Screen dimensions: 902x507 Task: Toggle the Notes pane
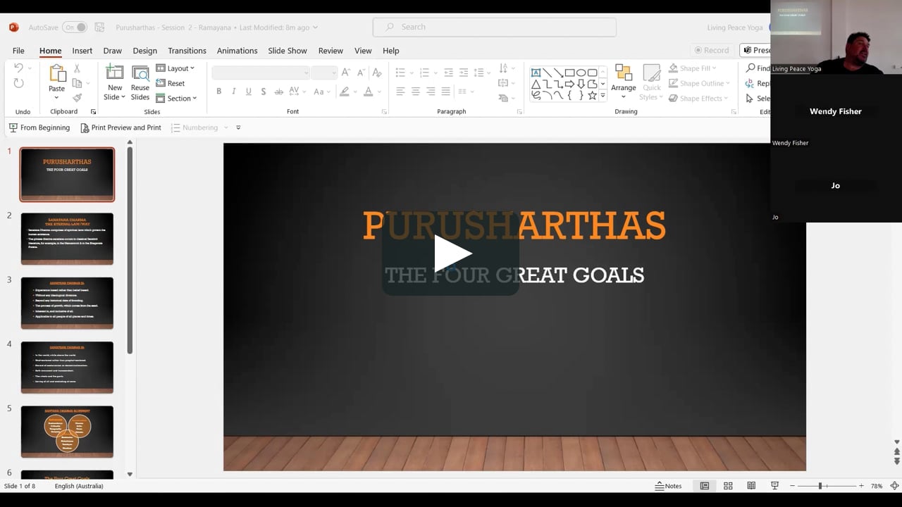coord(668,486)
